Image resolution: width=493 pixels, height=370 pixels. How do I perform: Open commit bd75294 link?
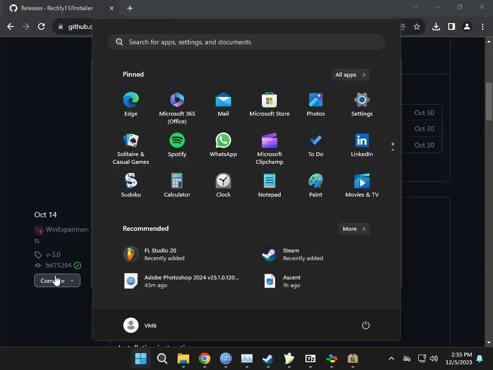[x=59, y=265]
